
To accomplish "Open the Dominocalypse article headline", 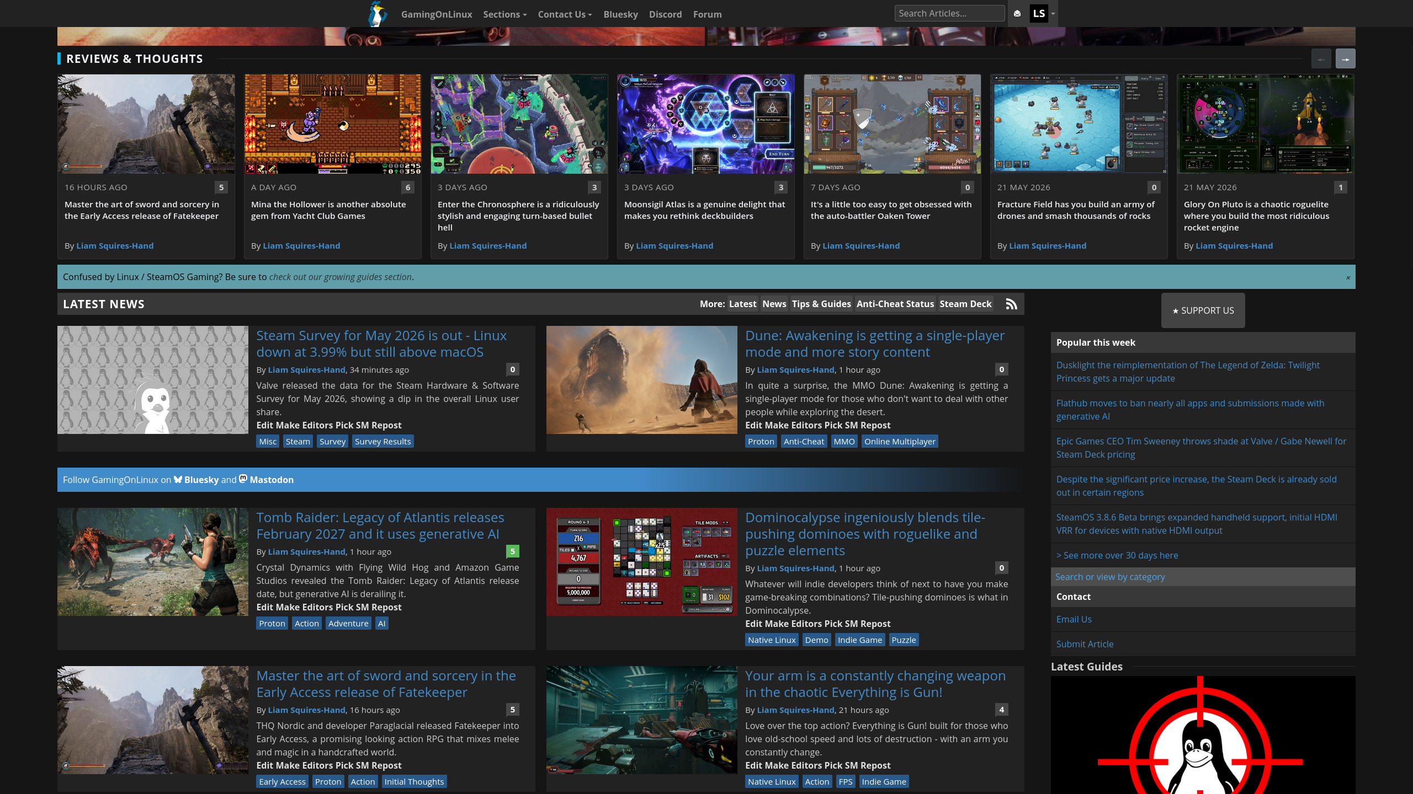I will (865, 534).
